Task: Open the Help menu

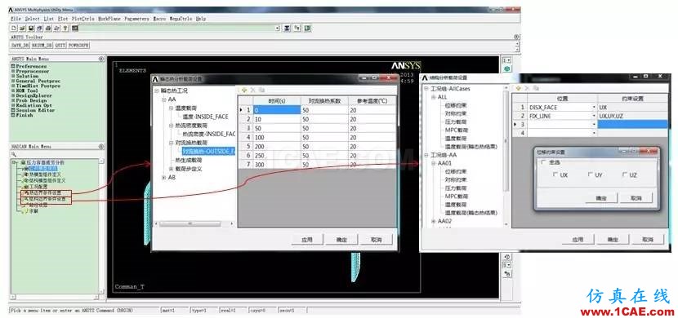Action: (x=201, y=19)
